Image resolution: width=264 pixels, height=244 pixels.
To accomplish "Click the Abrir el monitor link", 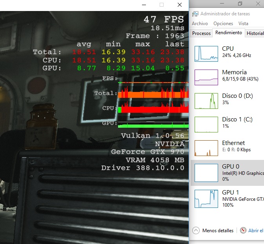I will [x=256, y=231].
